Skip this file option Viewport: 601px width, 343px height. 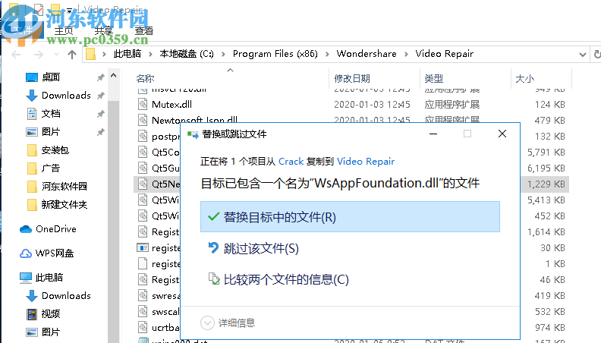tap(253, 248)
